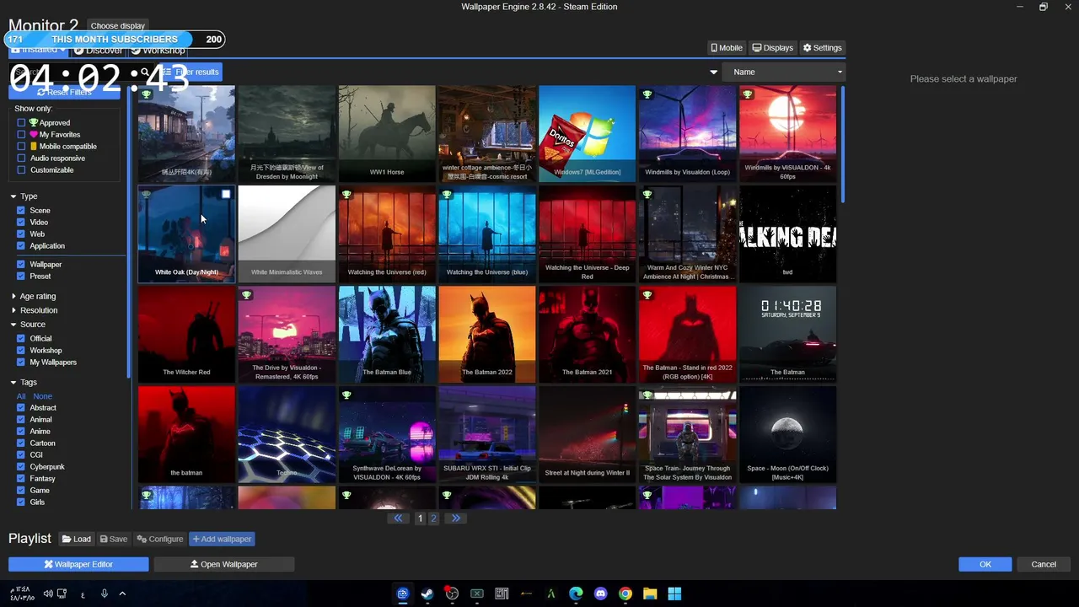The image size is (1079, 607).
Task: Switch to the Discover tab
Action: coord(98,51)
